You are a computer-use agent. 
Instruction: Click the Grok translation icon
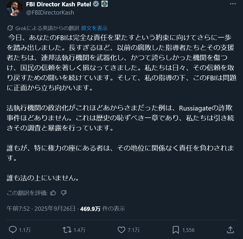[10, 28]
